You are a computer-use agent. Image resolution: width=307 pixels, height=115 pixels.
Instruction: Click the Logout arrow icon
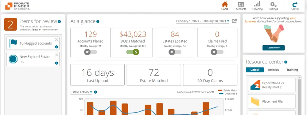[295, 5]
